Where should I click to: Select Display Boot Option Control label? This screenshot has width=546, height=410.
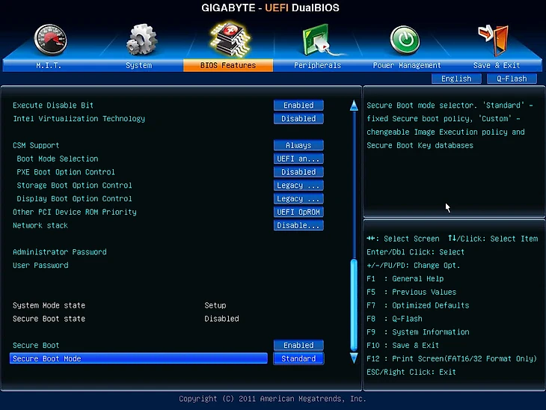74,198
